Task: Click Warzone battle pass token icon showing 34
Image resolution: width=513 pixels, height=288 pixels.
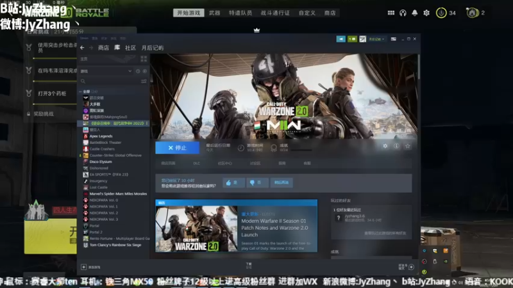Action: pyautogui.click(x=441, y=13)
